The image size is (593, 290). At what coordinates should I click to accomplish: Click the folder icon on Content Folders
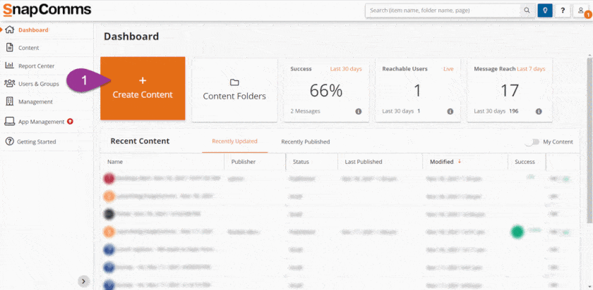click(x=234, y=82)
